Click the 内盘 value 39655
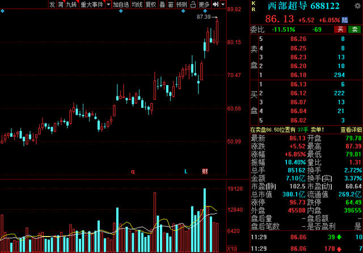The height and width of the screenshot is (253, 363). click(353, 210)
